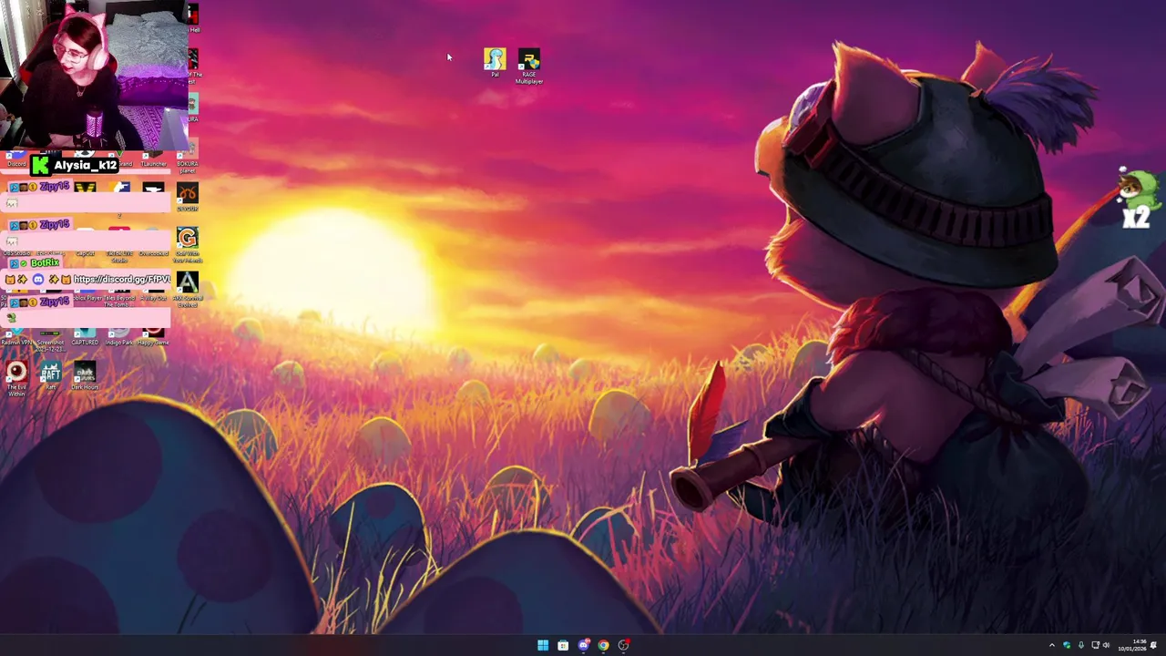
Task: Open Microsoft Store from the taskbar
Action: click(x=563, y=645)
